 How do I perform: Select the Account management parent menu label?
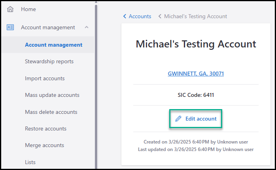(x=48, y=27)
